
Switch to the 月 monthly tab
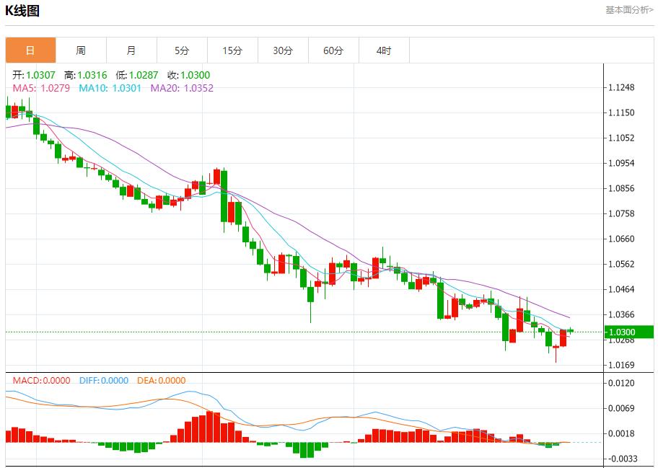coord(131,50)
